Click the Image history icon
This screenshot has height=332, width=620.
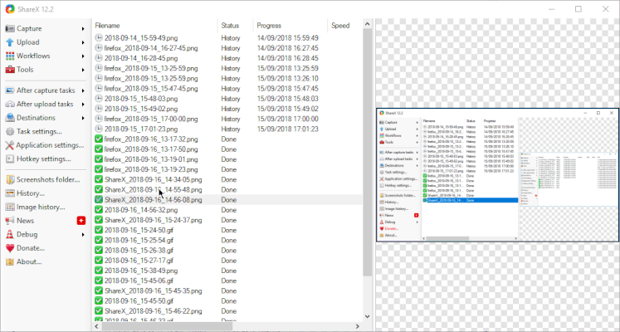point(10,207)
